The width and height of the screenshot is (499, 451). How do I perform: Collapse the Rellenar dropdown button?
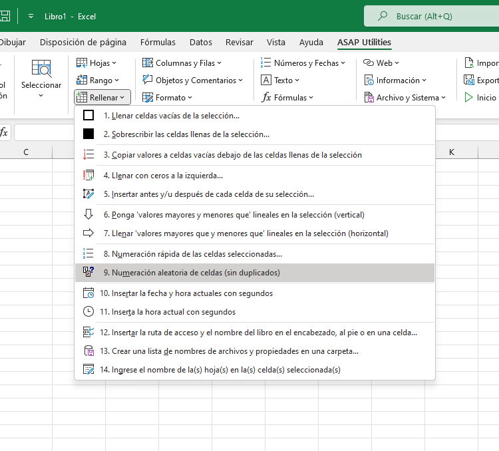coord(102,97)
